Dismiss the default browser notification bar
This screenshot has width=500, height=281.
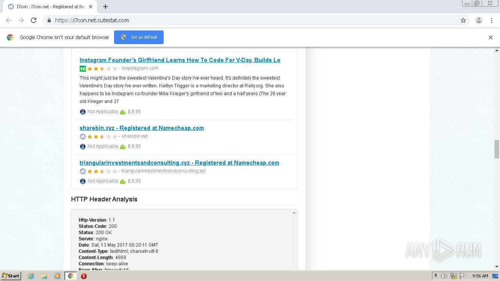pos(491,37)
